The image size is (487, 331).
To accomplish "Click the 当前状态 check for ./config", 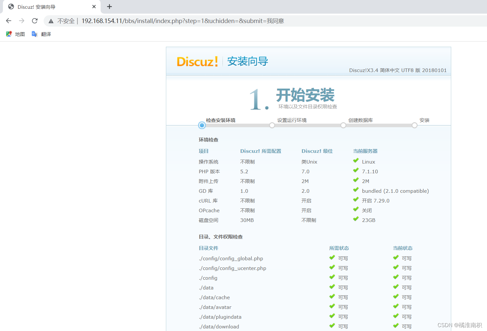I will coord(396,277).
